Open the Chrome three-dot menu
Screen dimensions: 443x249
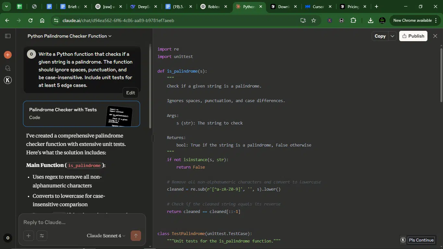coord(436,20)
